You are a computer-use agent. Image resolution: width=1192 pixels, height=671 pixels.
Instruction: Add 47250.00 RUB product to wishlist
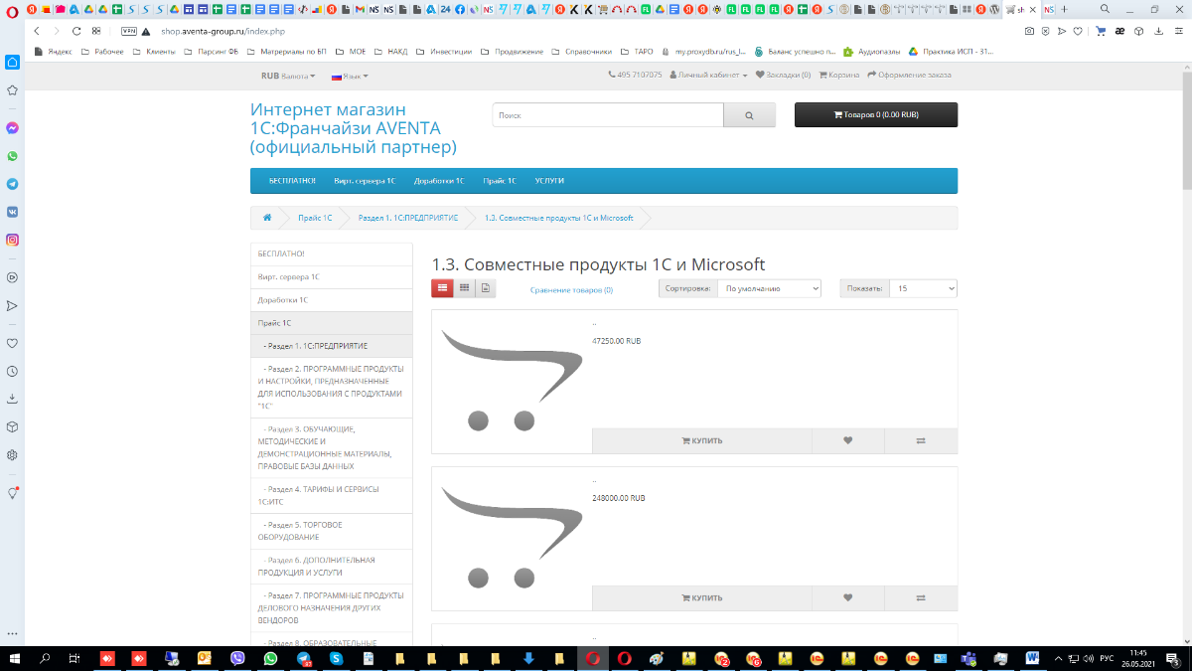click(x=847, y=440)
